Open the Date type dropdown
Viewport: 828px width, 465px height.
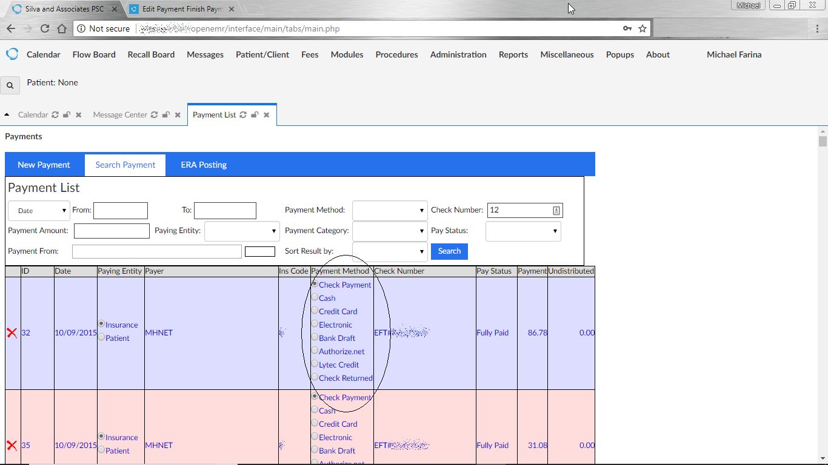click(x=39, y=211)
